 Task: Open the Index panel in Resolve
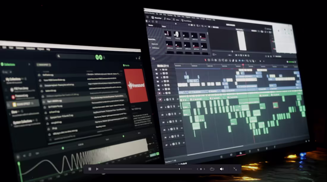176,20
